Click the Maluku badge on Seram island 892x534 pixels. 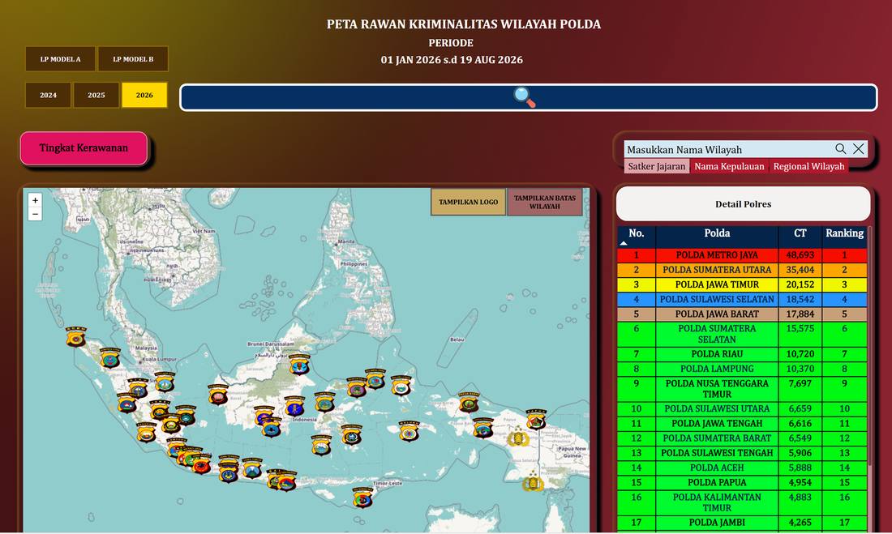409,431
